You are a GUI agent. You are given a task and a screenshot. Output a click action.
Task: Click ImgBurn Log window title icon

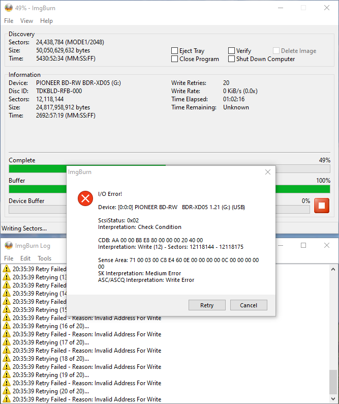tap(9, 245)
